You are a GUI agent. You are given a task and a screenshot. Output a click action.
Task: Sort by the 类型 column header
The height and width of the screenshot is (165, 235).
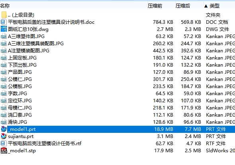click(214, 6)
